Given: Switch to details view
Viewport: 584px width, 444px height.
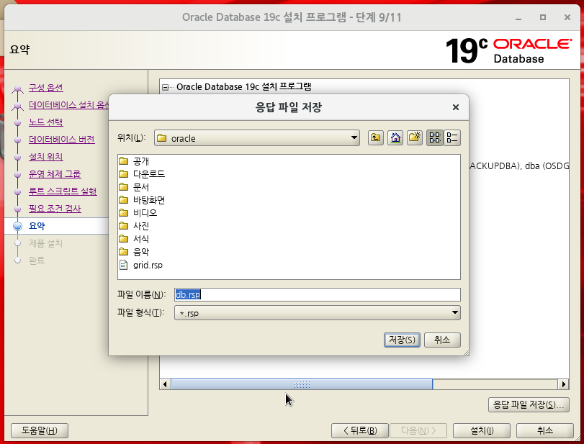Looking at the screenshot, I should (x=452, y=137).
